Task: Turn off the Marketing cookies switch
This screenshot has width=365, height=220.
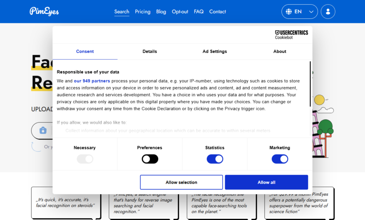Action: (x=280, y=159)
